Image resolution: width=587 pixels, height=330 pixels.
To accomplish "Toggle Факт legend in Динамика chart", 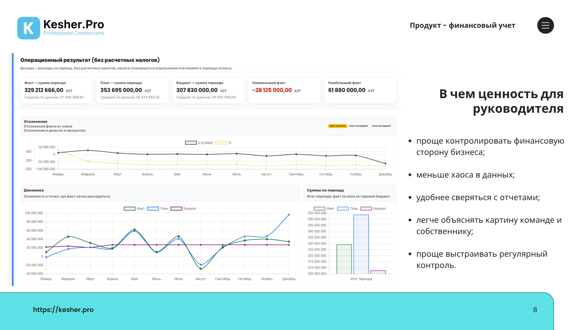I will (x=134, y=209).
